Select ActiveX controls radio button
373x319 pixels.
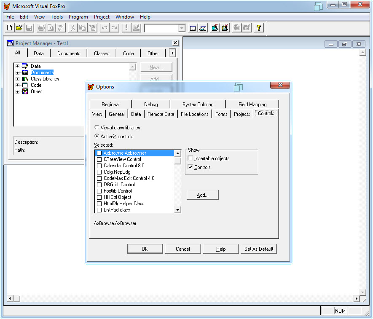pos(97,136)
